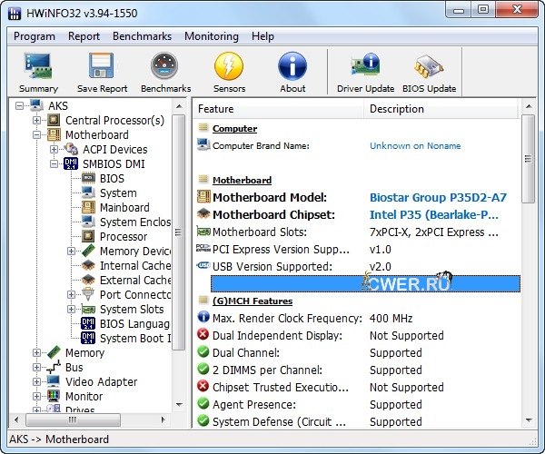Open the Help menu
545x454 pixels.
263,36
